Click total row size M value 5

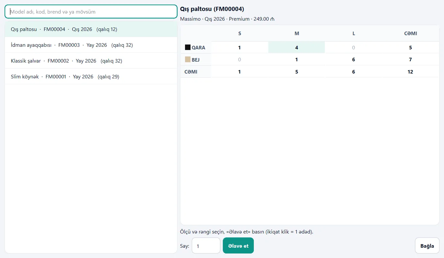[296, 72]
